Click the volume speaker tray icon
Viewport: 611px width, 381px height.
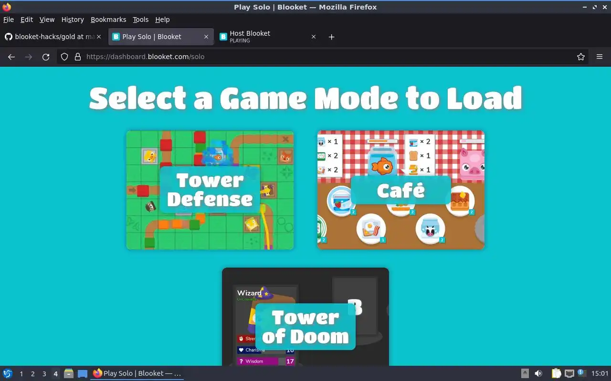[x=538, y=373]
